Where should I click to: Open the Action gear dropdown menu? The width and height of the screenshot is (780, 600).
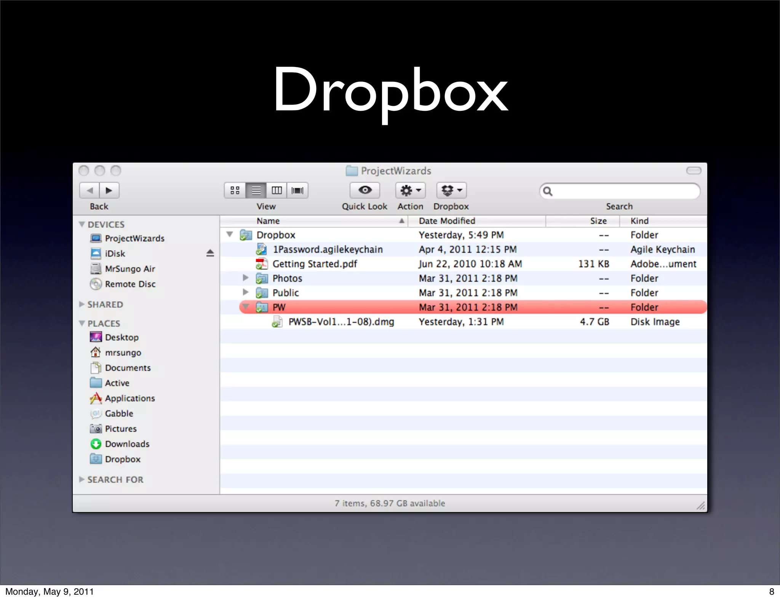pyautogui.click(x=411, y=190)
